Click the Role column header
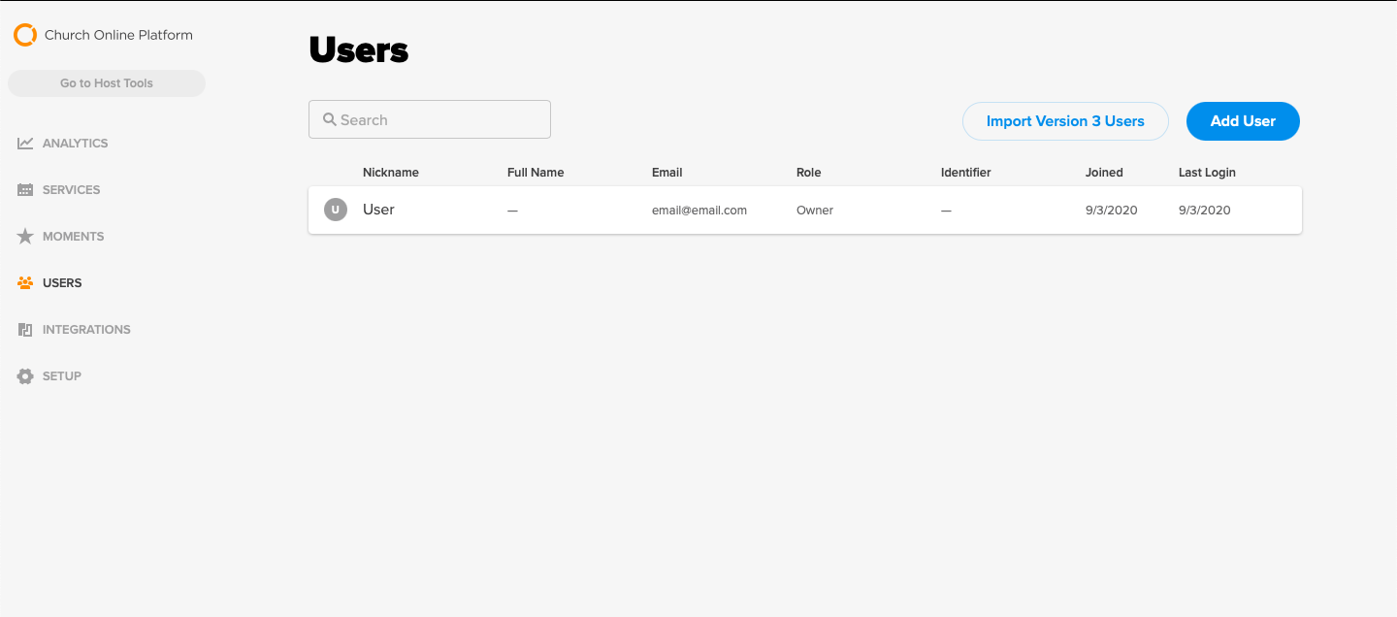The image size is (1397, 617). (809, 173)
